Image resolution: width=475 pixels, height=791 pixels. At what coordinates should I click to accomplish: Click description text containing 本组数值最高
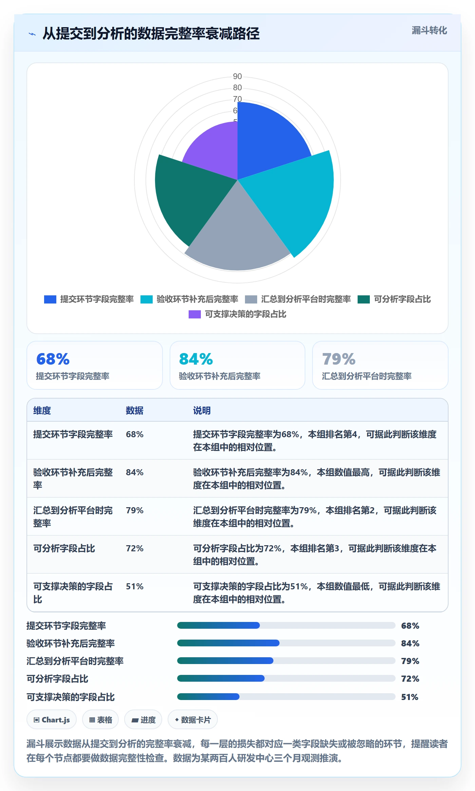tap(317, 479)
